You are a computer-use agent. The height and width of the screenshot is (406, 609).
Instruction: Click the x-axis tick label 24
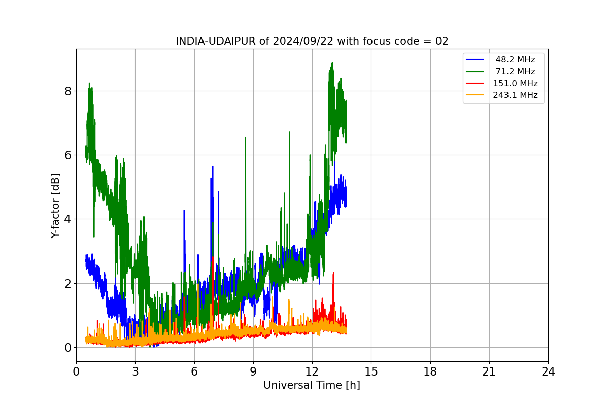[x=548, y=371]
